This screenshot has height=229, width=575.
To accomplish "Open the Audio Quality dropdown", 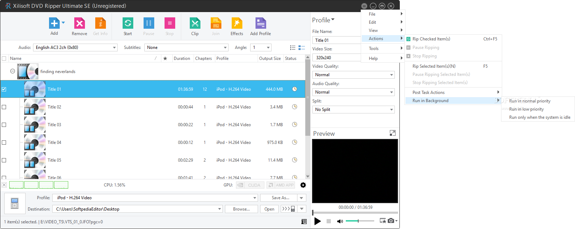I will point(353,92).
